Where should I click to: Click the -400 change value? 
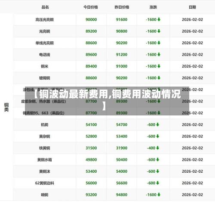[151, 148]
